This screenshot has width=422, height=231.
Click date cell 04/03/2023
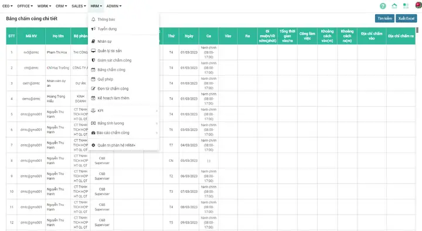tap(189, 145)
